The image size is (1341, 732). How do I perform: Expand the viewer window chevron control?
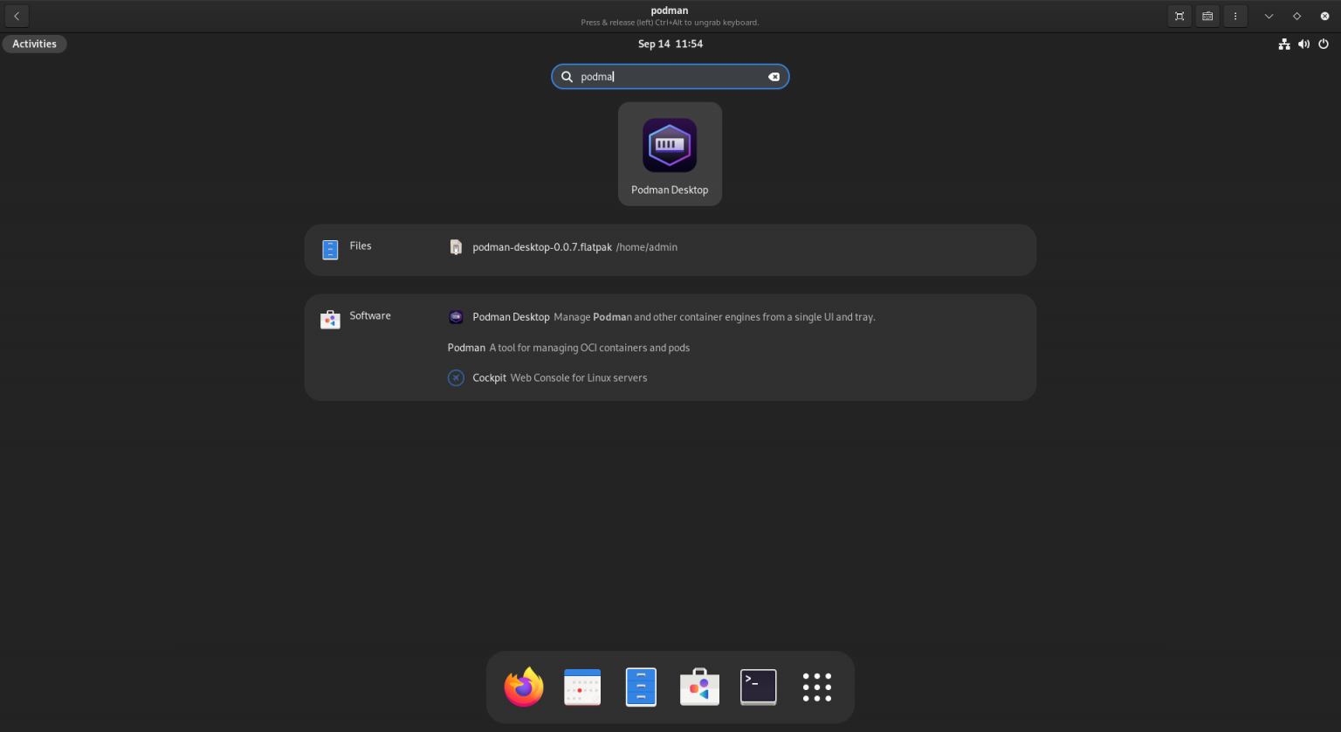(1269, 16)
